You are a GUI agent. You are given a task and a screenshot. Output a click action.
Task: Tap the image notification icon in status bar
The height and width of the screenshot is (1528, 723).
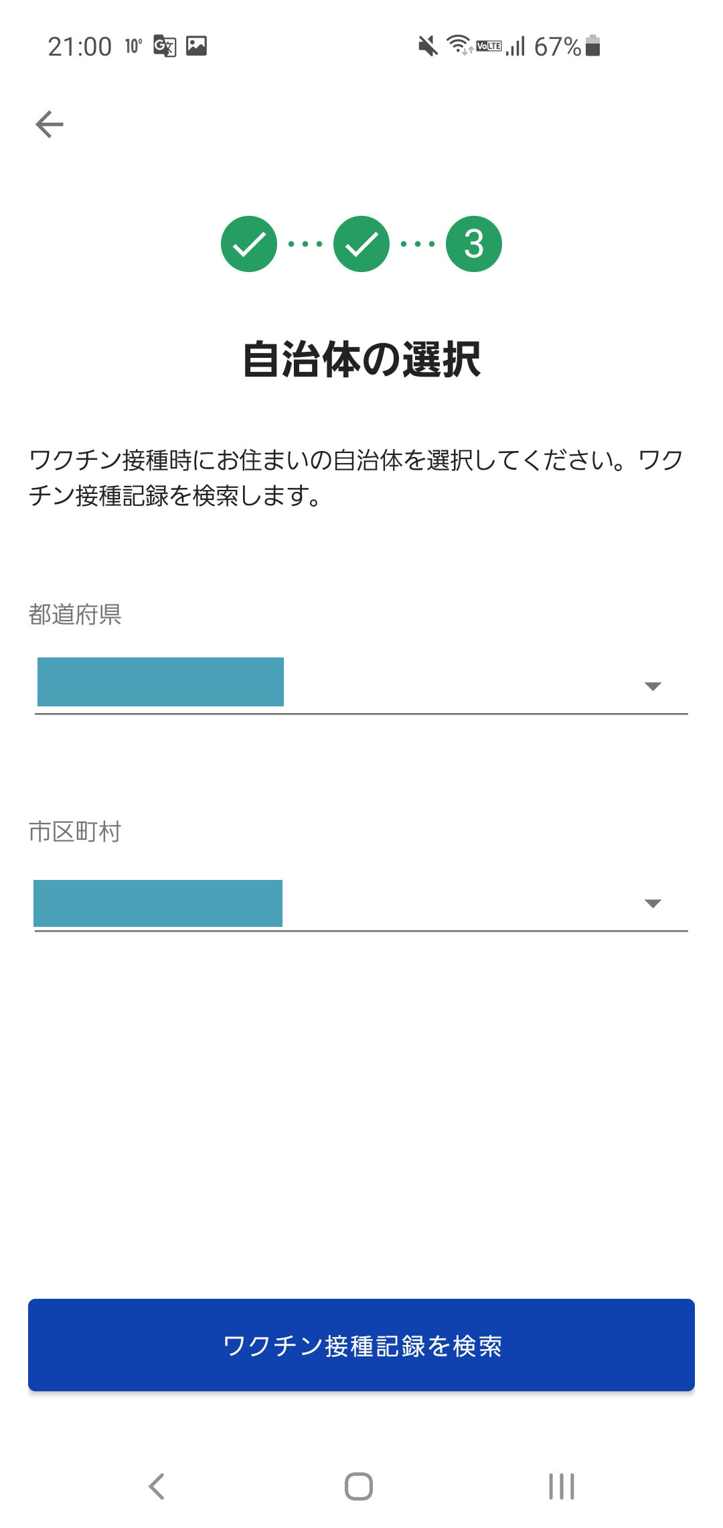[x=196, y=46]
